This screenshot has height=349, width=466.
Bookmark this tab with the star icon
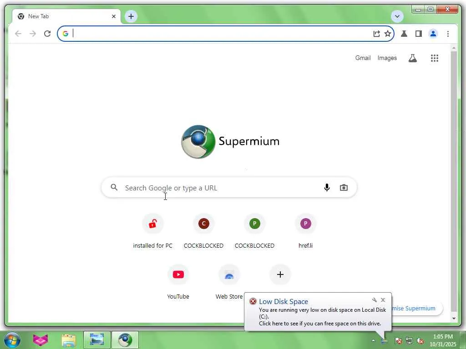(388, 34)
